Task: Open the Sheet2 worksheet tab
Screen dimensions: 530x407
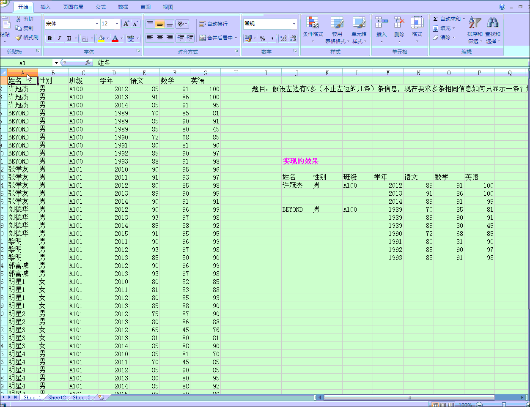Action: pyautogui.click(x=57, y=398)
